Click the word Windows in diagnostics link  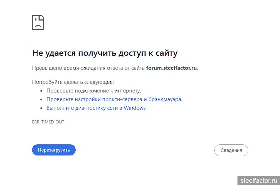tap(135, 108)
